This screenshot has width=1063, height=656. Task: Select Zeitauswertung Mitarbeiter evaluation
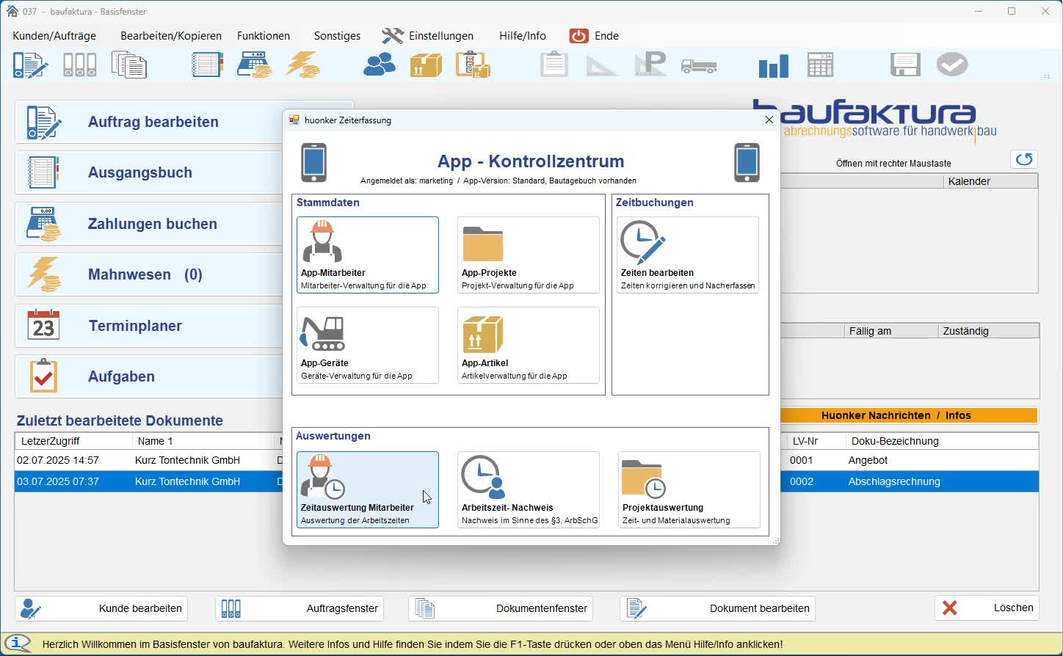[367, 489]
